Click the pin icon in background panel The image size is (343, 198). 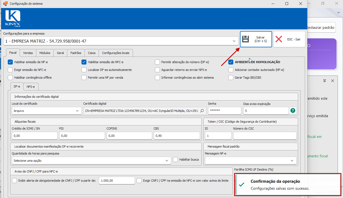point(325,81)
